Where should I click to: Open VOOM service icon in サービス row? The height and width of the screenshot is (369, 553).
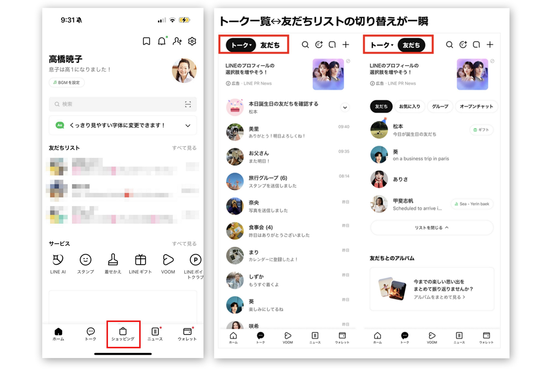(168, 264)
